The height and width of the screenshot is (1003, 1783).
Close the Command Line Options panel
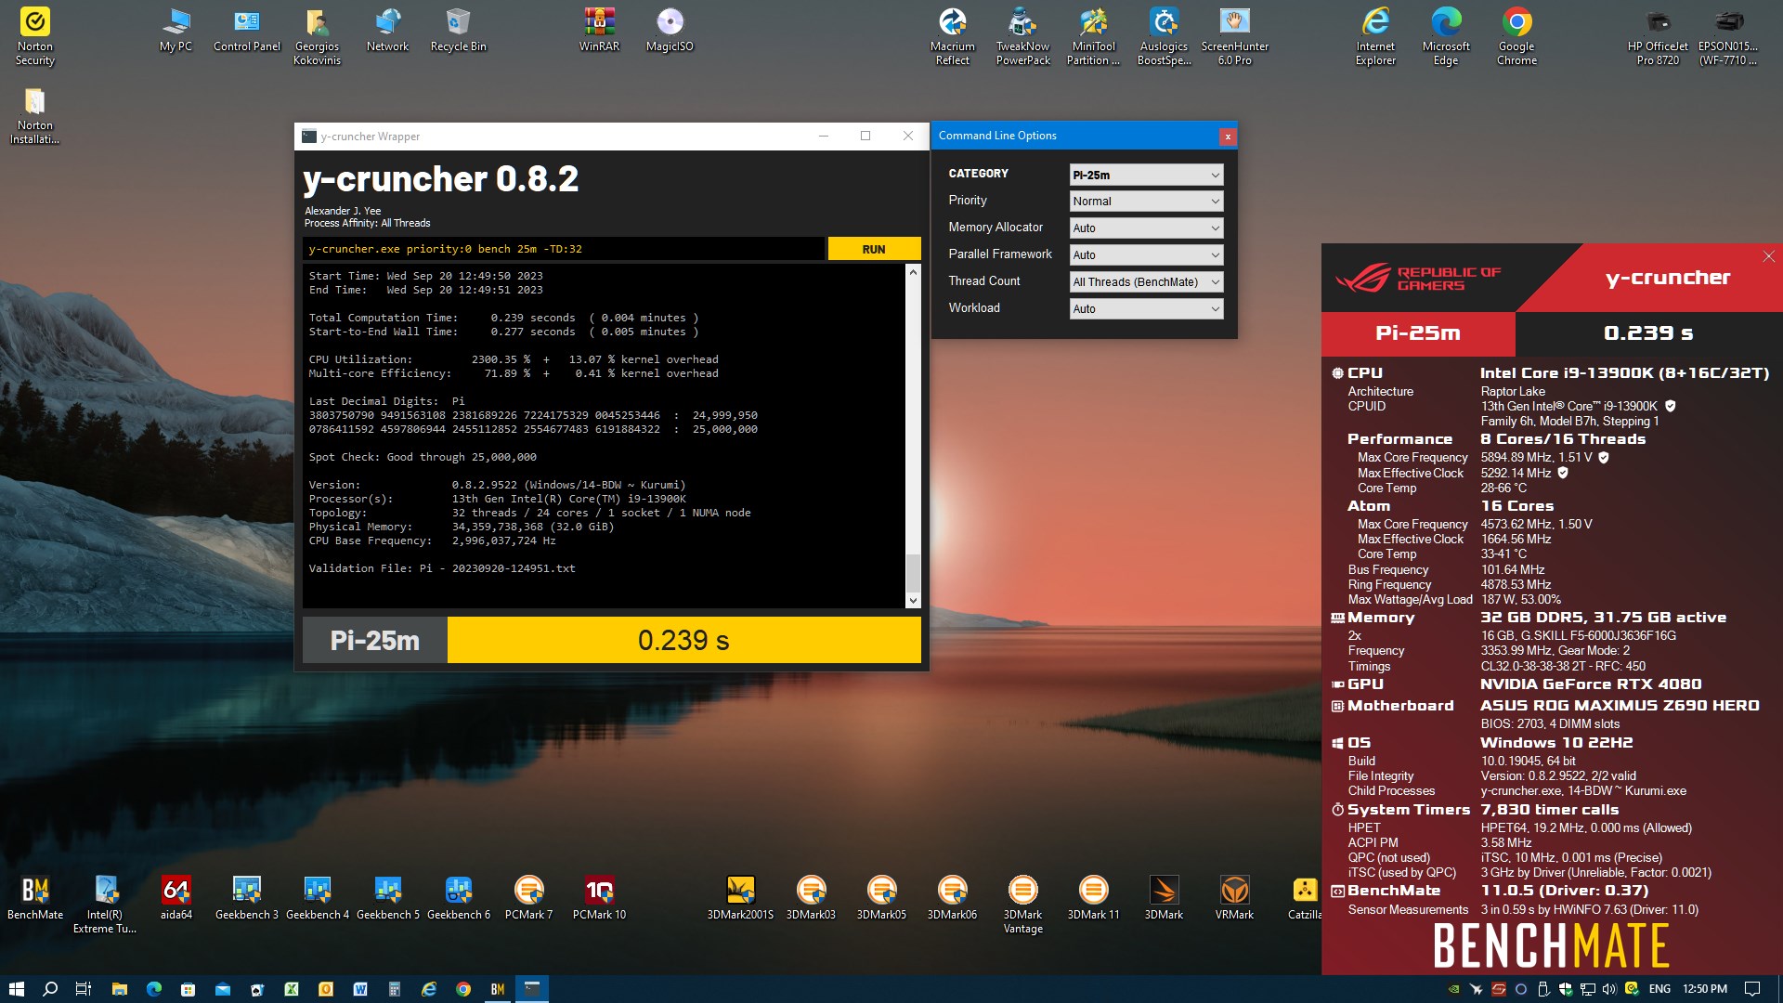(1227, 137)
